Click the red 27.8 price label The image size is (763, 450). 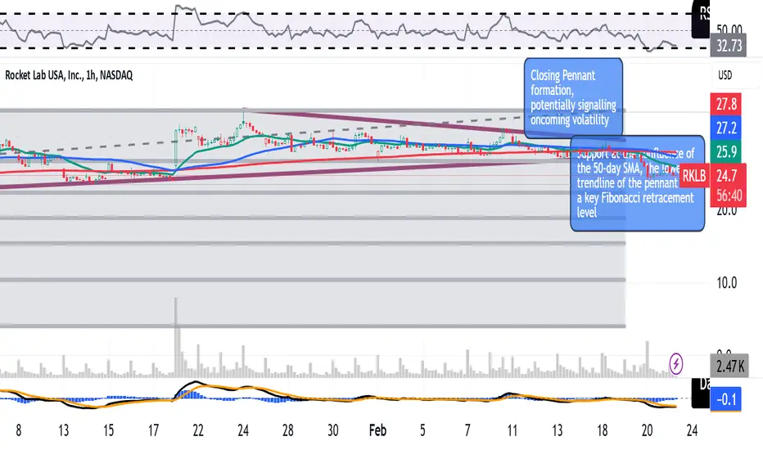[726, 104]
